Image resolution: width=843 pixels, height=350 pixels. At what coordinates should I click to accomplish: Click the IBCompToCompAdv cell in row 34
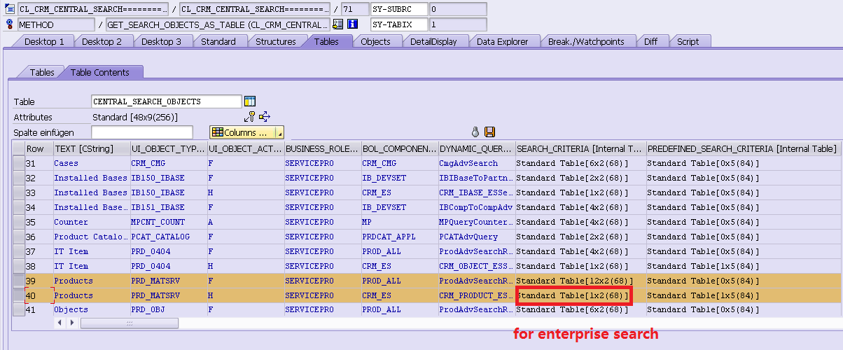click(x=476, y=207)
